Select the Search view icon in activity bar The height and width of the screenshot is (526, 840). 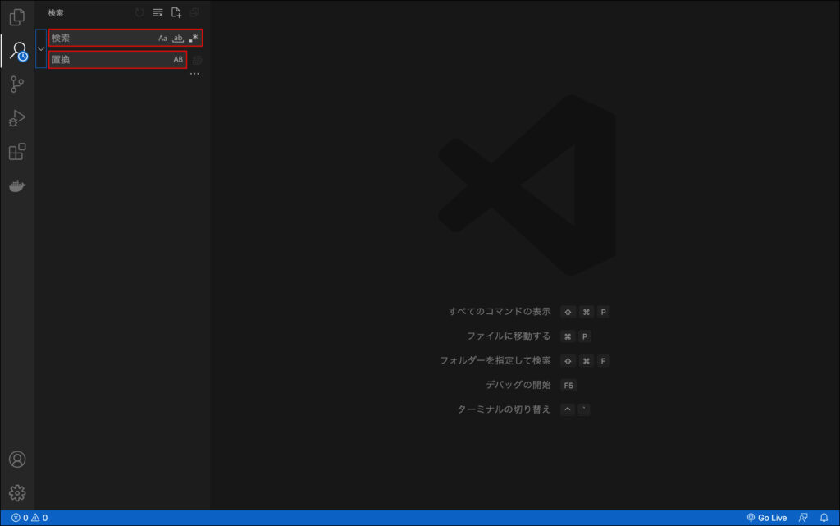pos(18,52)
